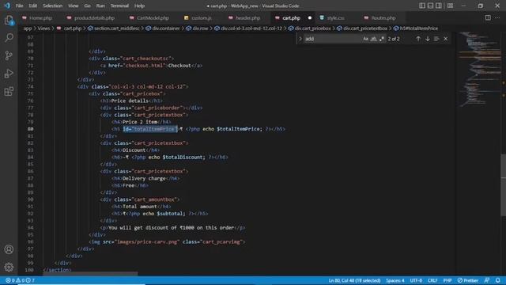Image resolution: width=506 pixels, height=285 pixels.
Task: Toggle secondary sidebar layout icon
Action: tap(439, 6)
